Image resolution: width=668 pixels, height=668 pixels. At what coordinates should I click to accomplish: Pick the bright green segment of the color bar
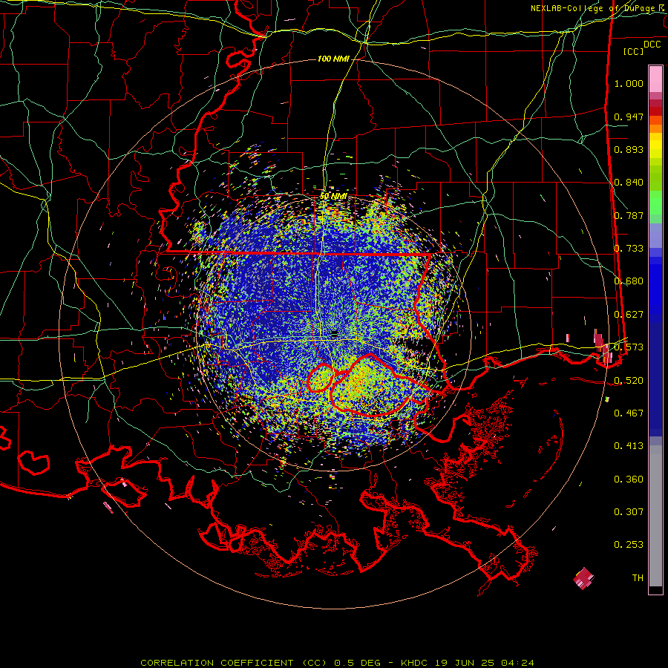[655, 203]
